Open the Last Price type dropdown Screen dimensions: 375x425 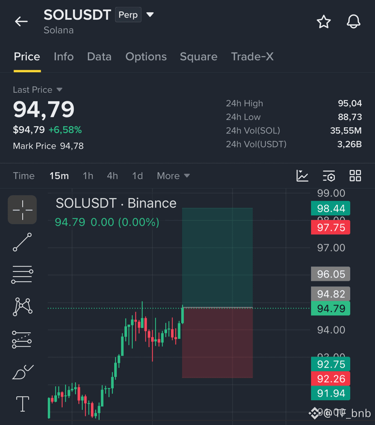[59, 90]
